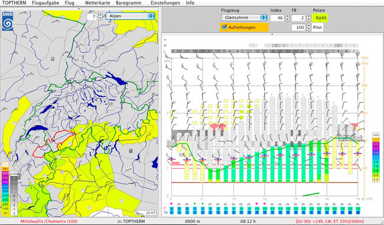Click the FB value stepper arrows

click(308, 18)
